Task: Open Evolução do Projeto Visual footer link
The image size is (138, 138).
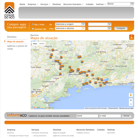Action: tap(19, 136)
